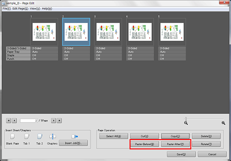
Task: Select page 3 thumbnail
Action: tap(108, 32)
